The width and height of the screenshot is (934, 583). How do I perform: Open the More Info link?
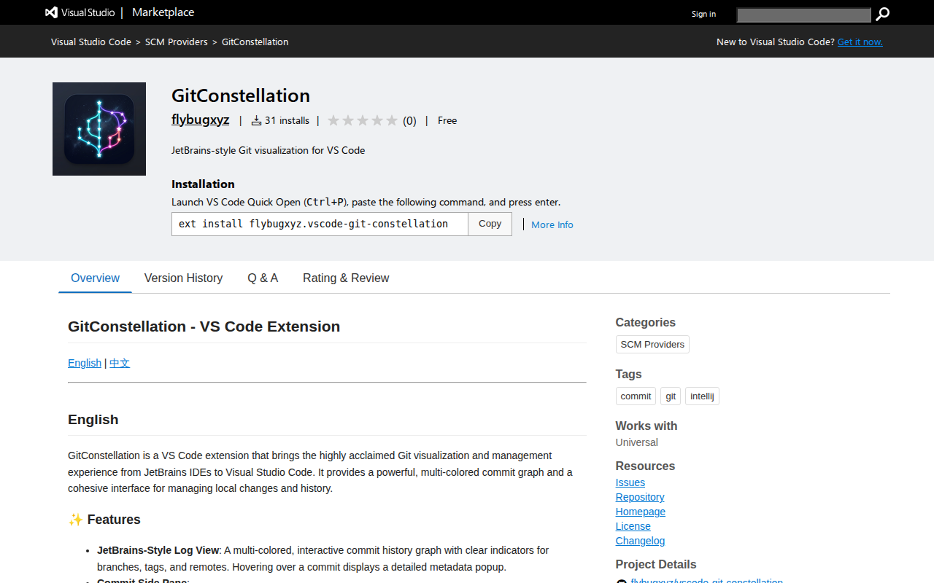[x=552, y=224]
